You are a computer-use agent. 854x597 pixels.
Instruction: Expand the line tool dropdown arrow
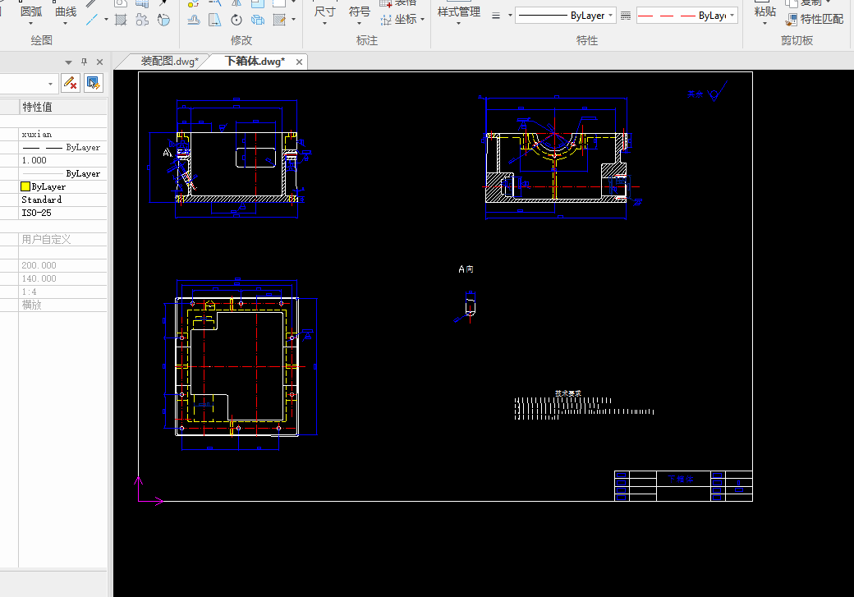point(106,20)
